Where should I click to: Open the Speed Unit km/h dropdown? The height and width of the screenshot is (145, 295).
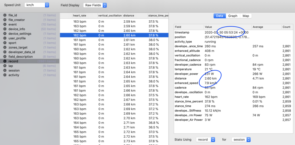(x=37, y=5)
